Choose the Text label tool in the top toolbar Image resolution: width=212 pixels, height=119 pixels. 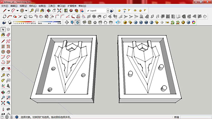37,10
